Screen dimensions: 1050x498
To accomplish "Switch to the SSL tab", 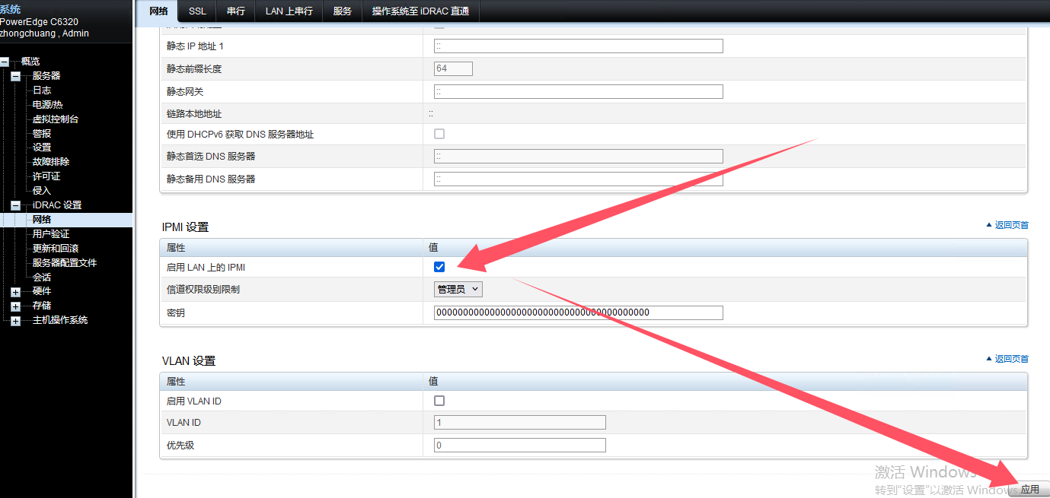I will [197, 11].
